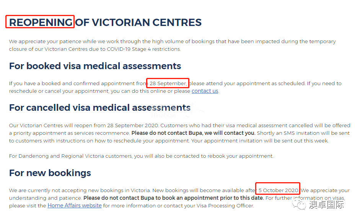
Task: Click the For cancelled visa medical assessments heading
Action: [x=100, y=108]
